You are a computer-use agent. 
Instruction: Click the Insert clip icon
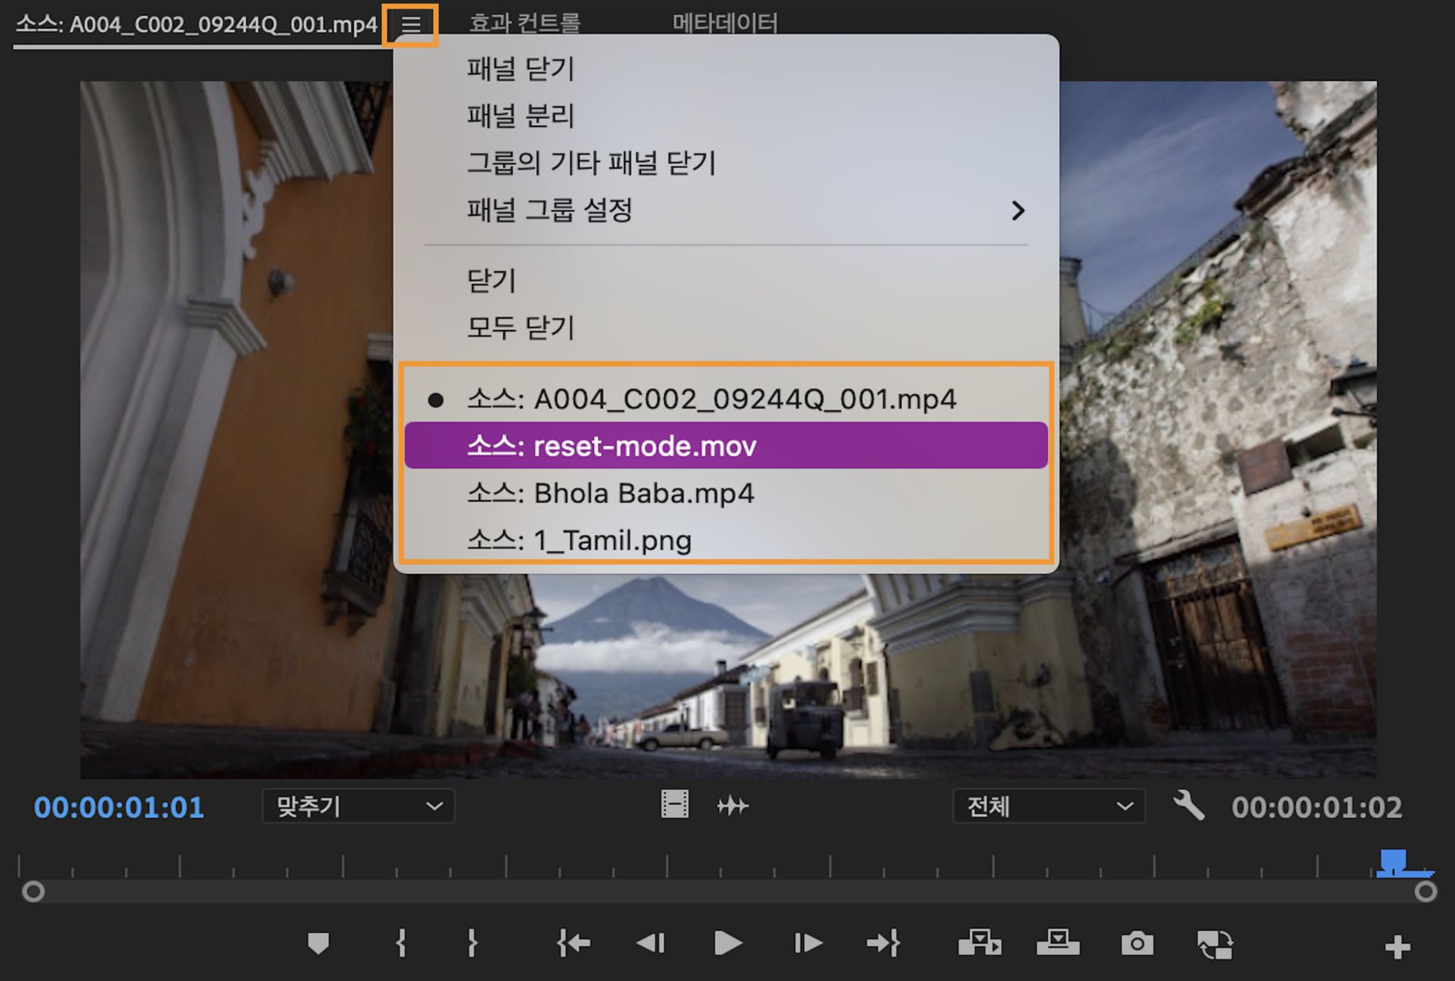pyautogui.click(x=979, y=944)
